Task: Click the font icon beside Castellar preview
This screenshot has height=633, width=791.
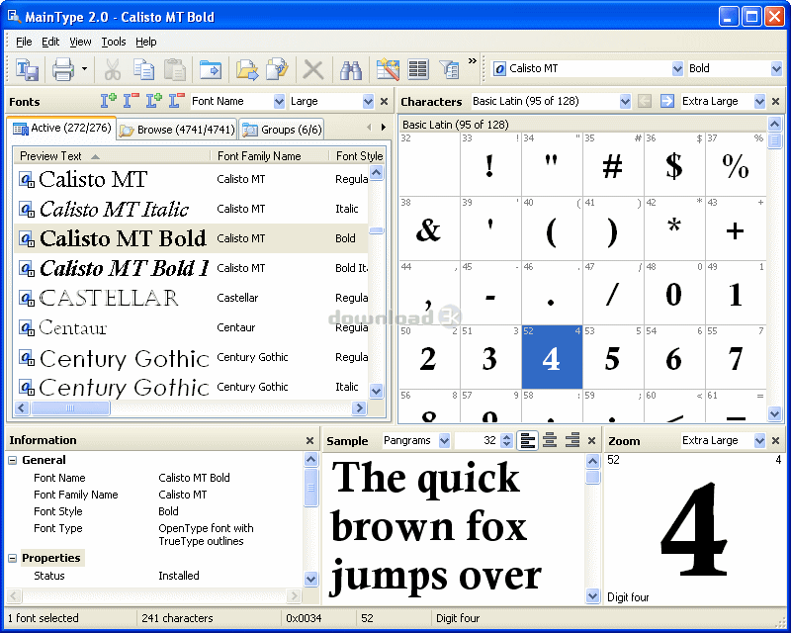Action: click(x=27, y=298)
